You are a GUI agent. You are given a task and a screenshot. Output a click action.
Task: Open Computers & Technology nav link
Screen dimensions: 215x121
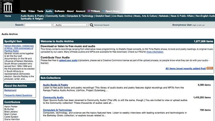click(x=80, y=16)
